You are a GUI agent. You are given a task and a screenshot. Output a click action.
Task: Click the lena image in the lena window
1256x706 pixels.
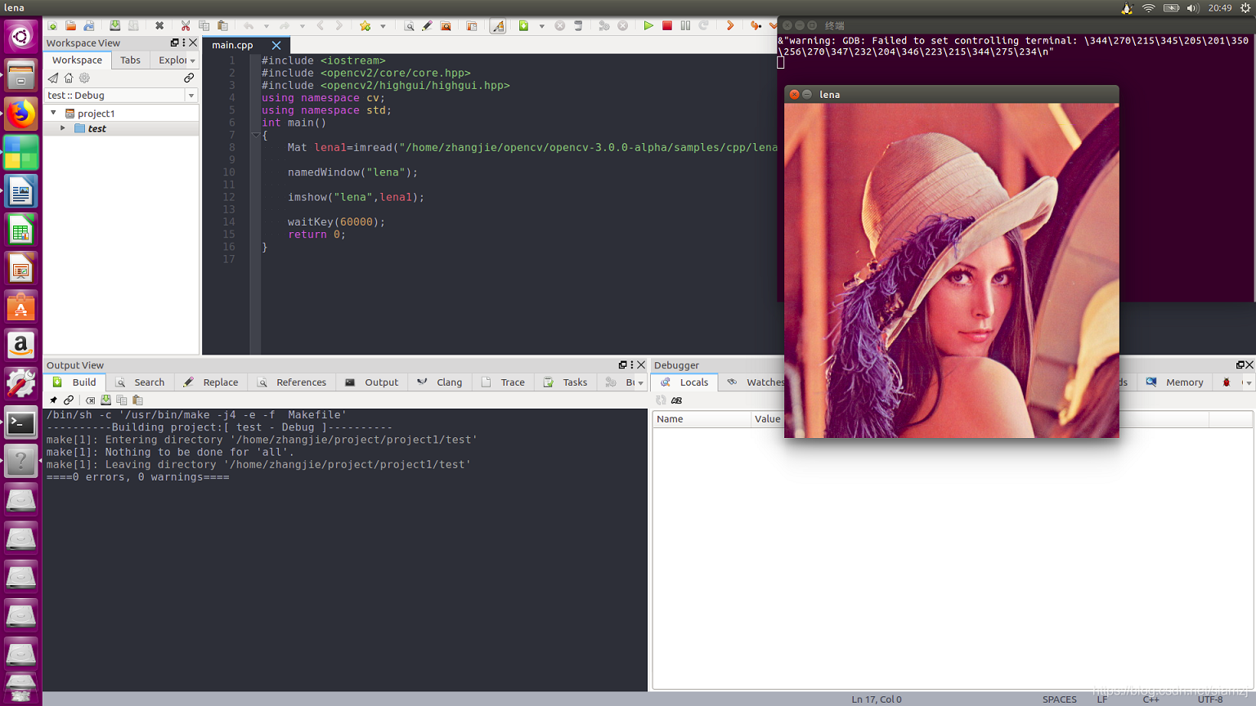[951, 270]
